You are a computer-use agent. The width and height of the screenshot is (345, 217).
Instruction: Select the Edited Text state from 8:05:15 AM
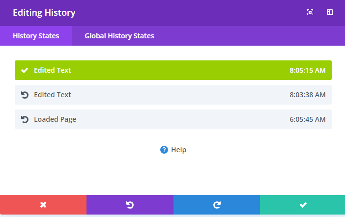coord(173,70)
